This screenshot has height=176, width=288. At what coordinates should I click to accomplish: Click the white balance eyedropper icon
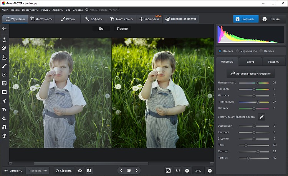click(x=262, y=117)
